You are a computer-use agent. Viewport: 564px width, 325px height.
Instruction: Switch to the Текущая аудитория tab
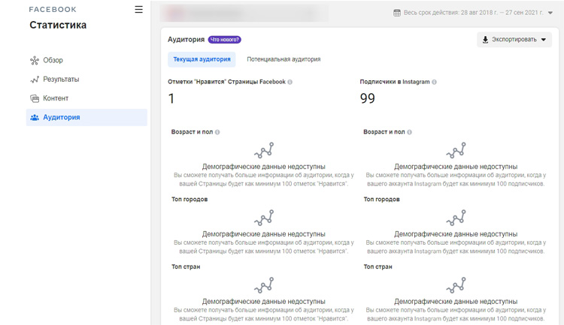pyautogui.click(x=202, y=59)
